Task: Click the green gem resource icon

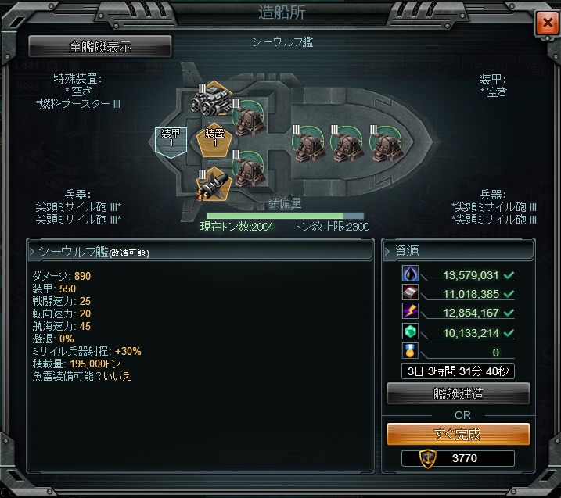Action: (410, 331)
